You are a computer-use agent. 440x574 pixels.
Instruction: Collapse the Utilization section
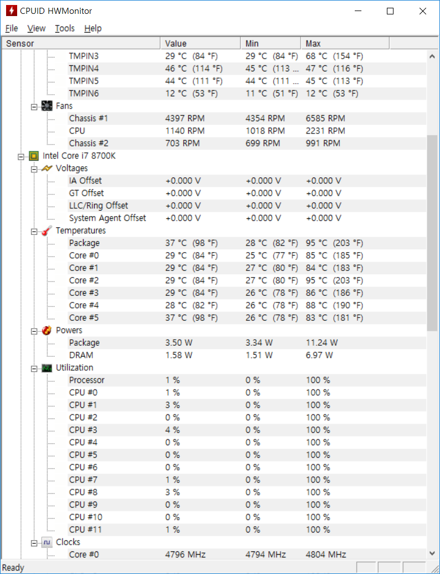34,368
